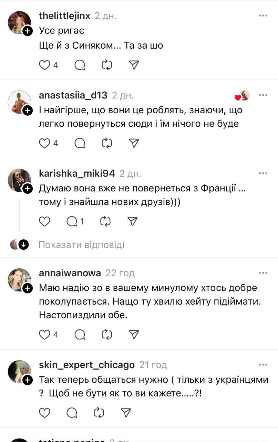The image size is (278, 442).
Task: Open more options for thelittlejinx's comment
Action: [263, 16]
